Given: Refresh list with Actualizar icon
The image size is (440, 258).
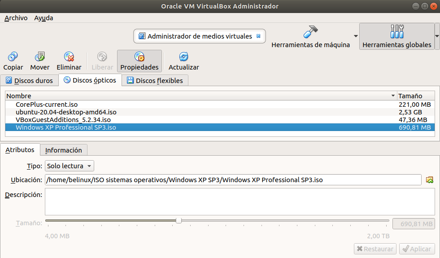Looking at the screenshot, I should click(x=183, y=57).
